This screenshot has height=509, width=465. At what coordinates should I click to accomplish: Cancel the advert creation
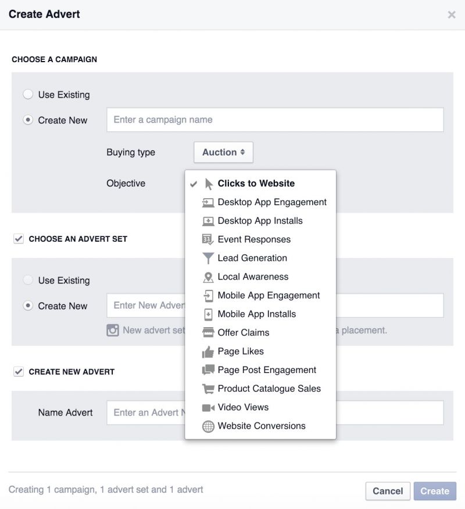(388, 490)
